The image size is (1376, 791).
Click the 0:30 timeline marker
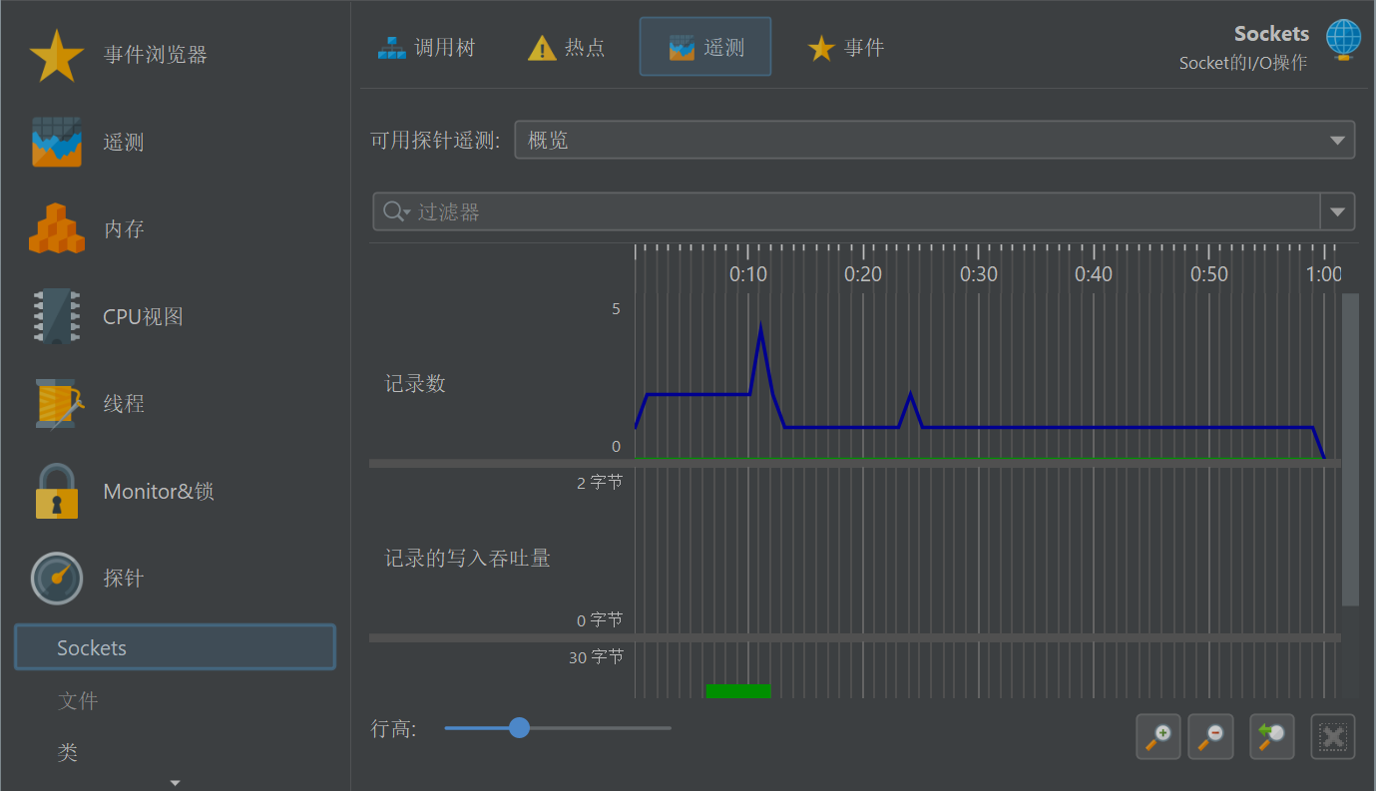point(979,274)
